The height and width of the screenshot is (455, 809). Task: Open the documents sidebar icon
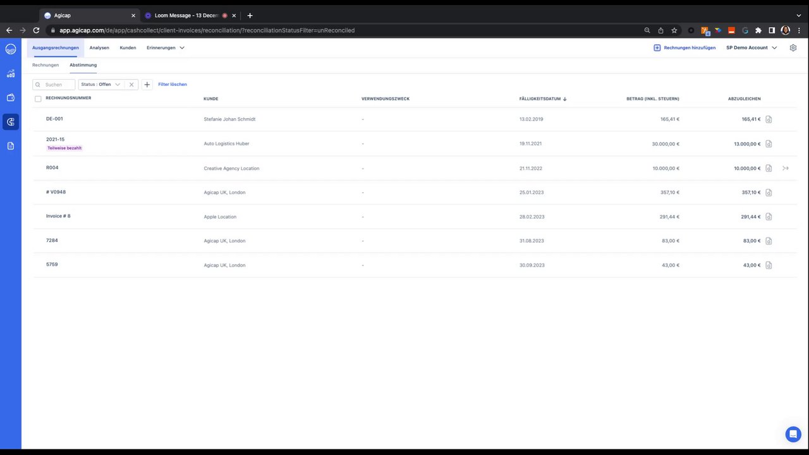11,146
